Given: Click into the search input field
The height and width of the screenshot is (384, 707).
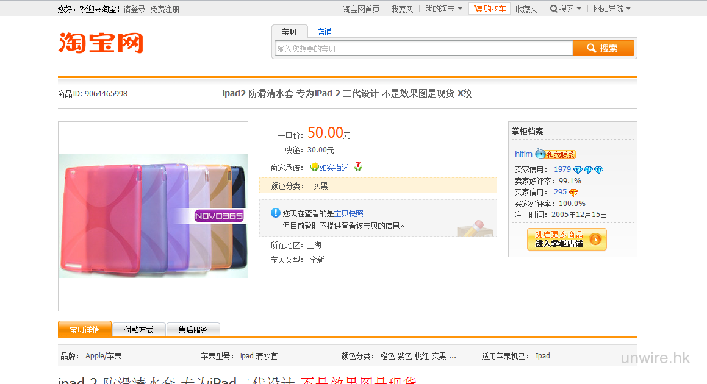Looking at the screenshot, I should (x=422, y=48).
